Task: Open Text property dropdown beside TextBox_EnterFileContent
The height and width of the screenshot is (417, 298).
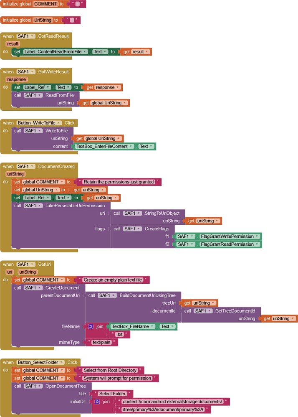Action: click(146, 146)
